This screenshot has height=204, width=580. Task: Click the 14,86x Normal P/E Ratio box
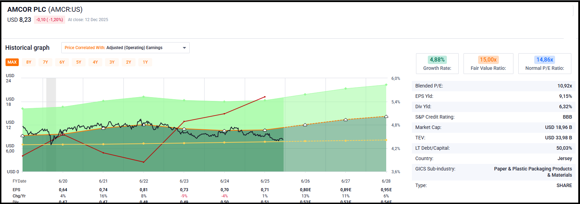[544, 64]
